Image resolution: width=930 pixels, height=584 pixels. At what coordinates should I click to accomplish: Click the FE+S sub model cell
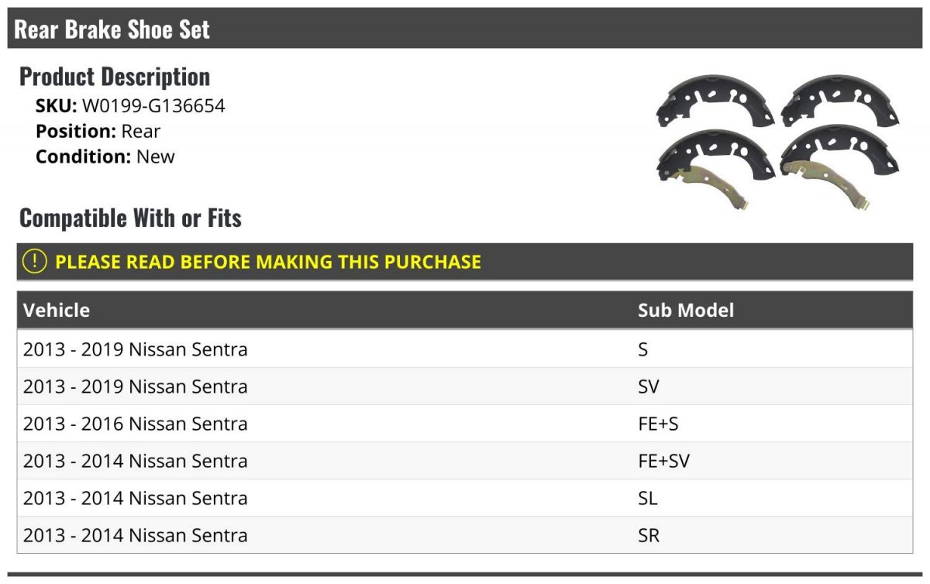coord(658,424)
